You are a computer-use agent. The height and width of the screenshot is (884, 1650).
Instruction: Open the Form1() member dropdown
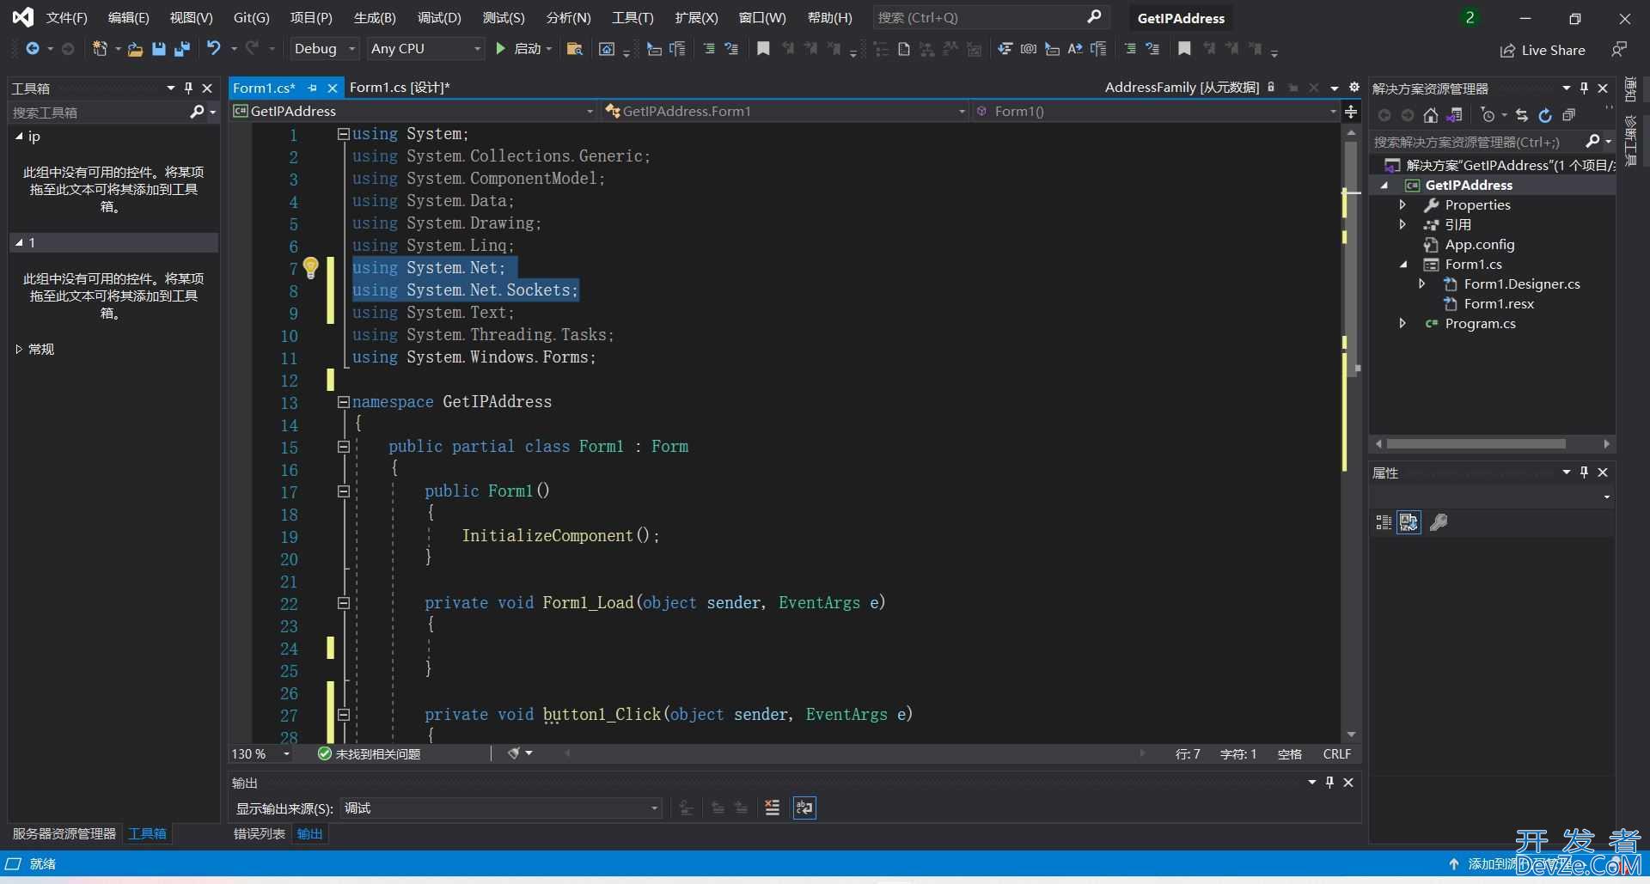[x=1156, y=111]
